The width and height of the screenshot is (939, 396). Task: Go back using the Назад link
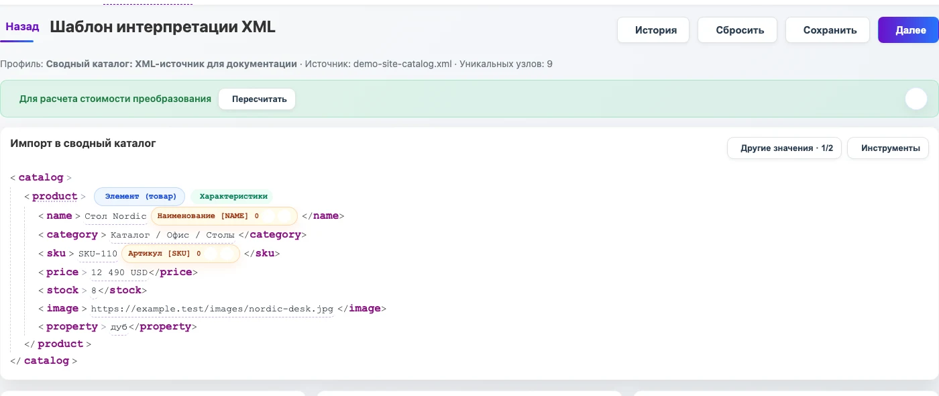(22, 28)
